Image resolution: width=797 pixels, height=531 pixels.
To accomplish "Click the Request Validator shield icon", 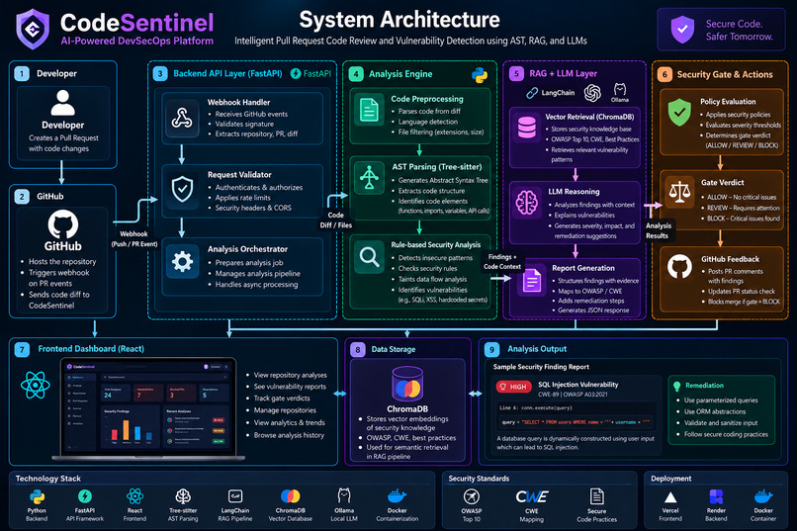I will (x=182, y=190).
